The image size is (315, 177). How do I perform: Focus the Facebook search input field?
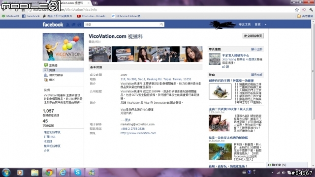122,25
